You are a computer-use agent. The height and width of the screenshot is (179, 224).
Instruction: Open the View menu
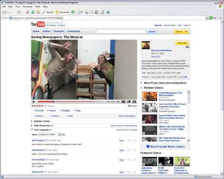[x=18, y=7]
